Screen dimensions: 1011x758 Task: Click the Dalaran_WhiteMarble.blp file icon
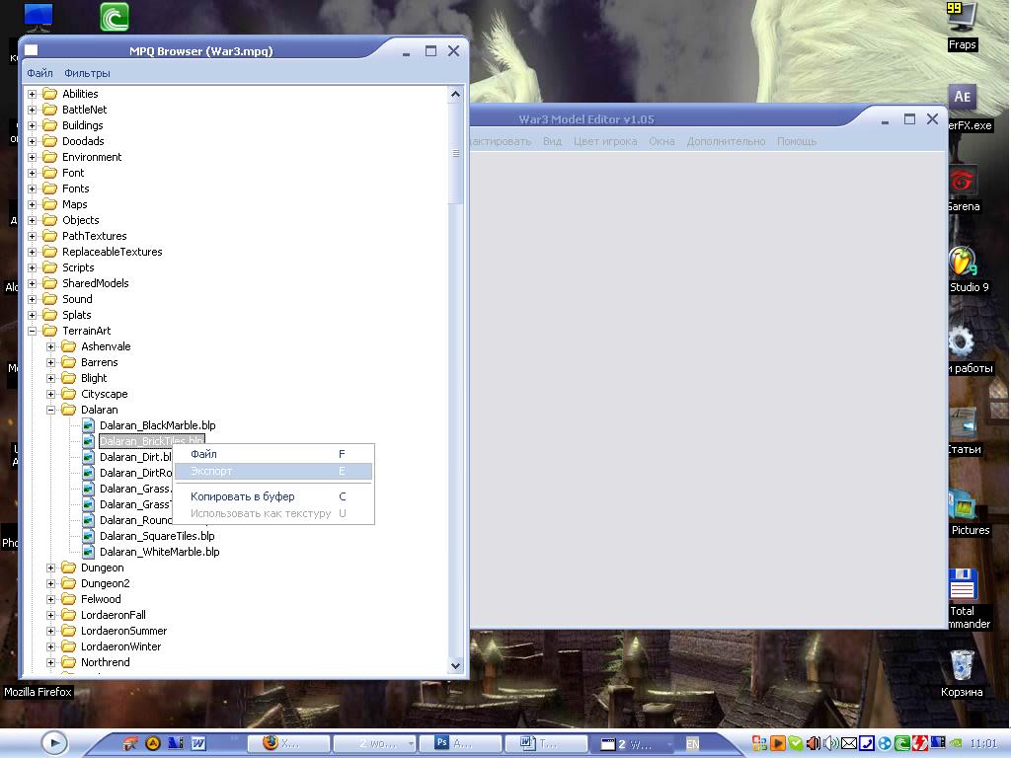88,552
